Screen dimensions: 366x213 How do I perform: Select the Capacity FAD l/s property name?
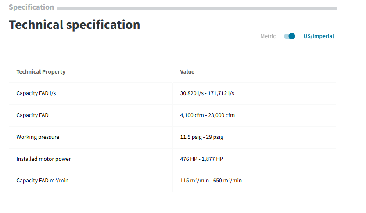tap(36, 93)
